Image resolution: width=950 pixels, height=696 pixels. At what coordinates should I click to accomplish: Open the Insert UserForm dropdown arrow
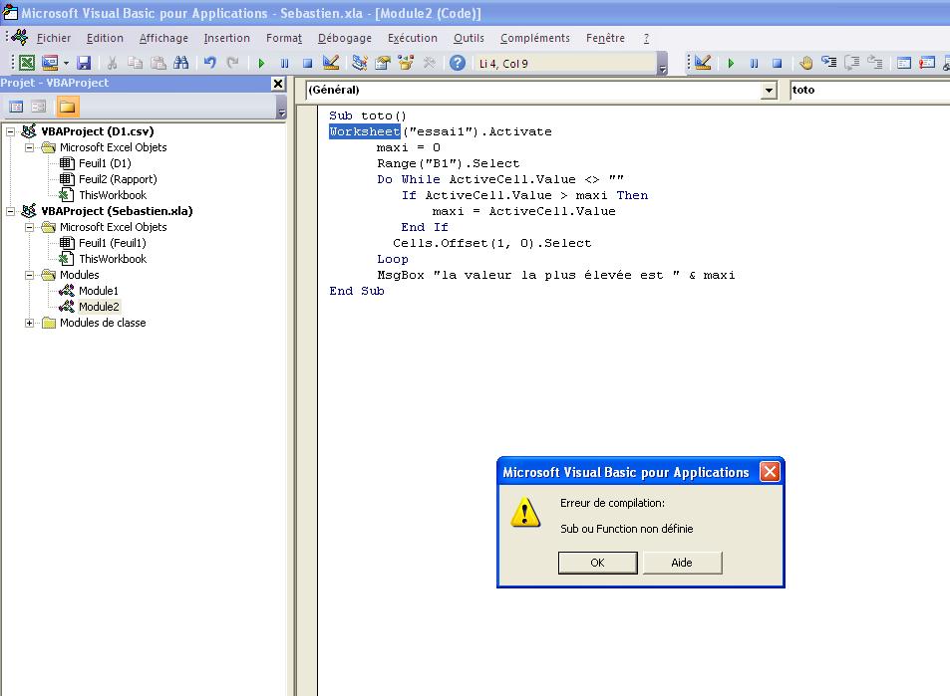tap(66, 63)
